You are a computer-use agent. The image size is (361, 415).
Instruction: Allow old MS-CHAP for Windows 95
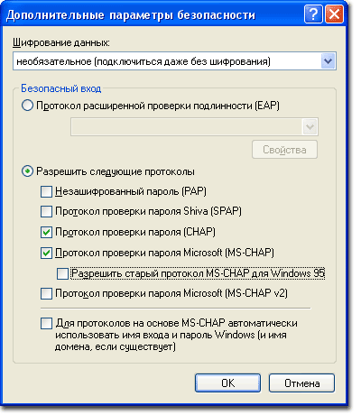[x=62, y=273]
